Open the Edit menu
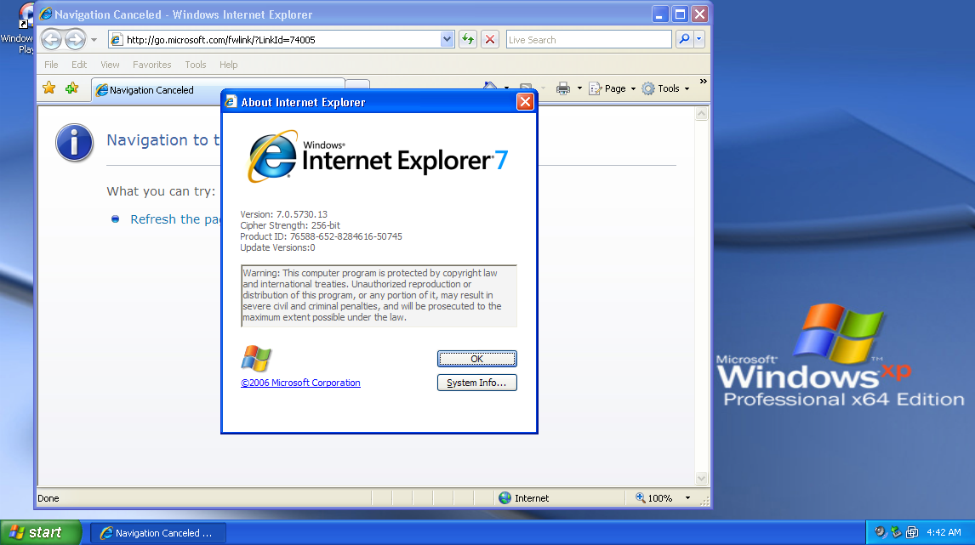 coord(79,65)
